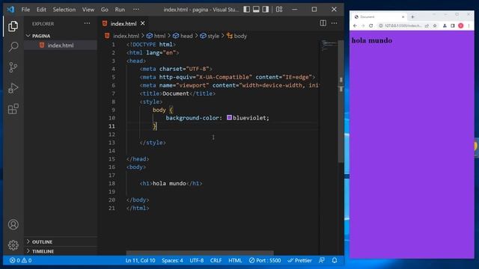Open the Search view in activity bar
This screenshot has width=479, height=269.
point(13,46)
